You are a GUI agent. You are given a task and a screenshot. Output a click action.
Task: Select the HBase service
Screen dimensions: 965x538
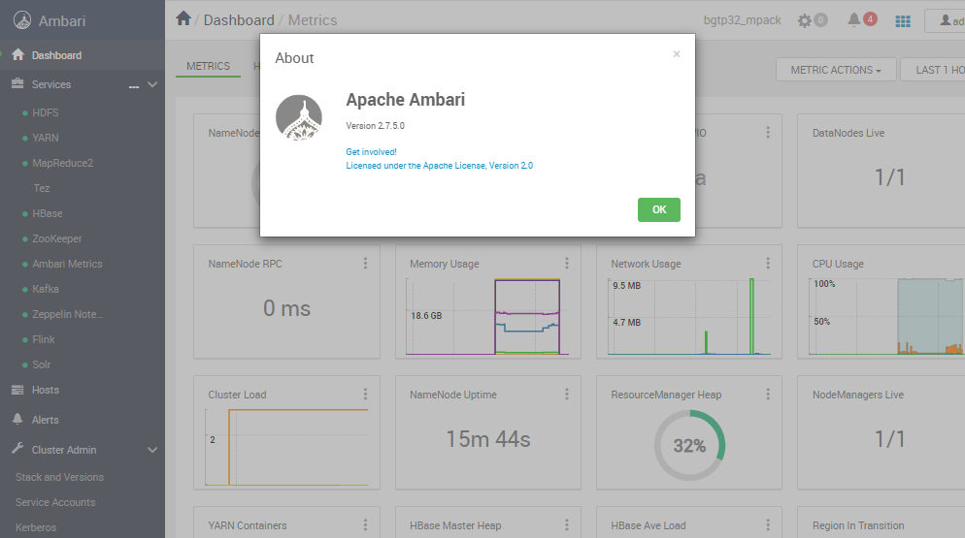[x=47, y=213]
